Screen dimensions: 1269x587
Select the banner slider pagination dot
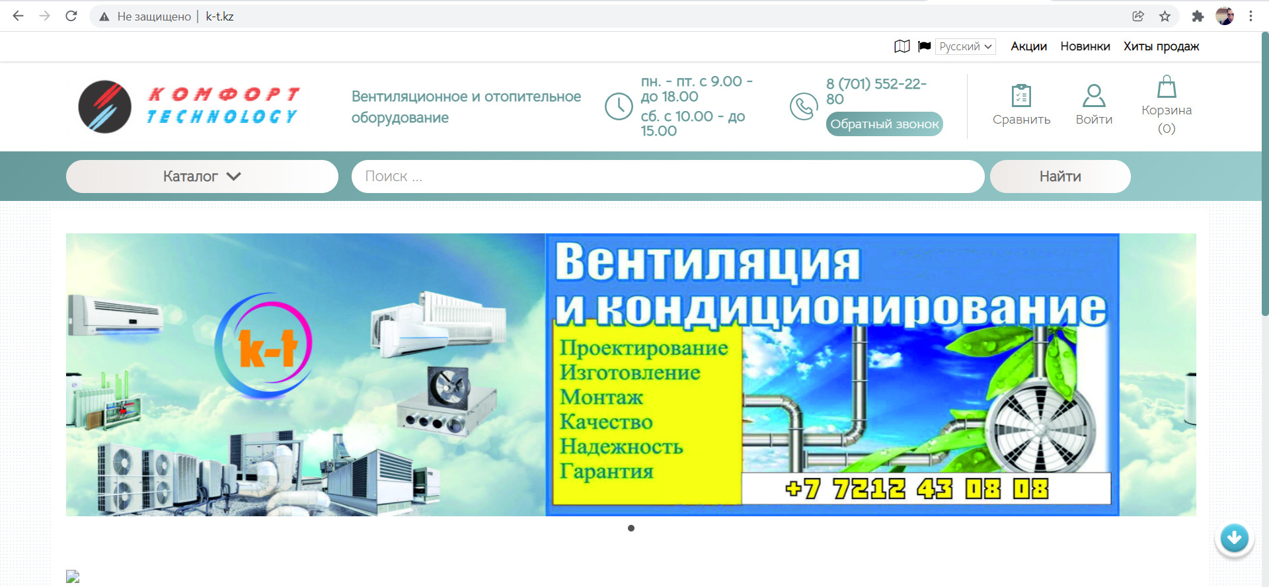pyautogui.click(x=631, y=528)
